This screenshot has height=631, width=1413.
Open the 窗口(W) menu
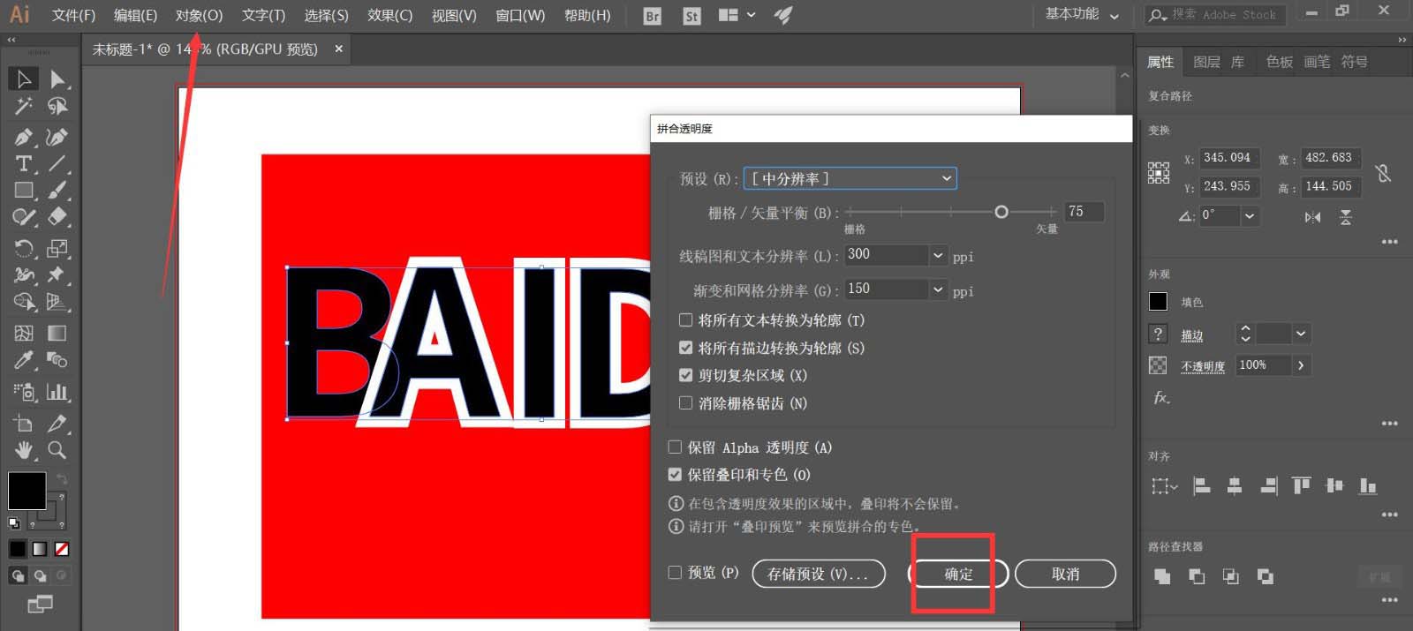(519, 15)
